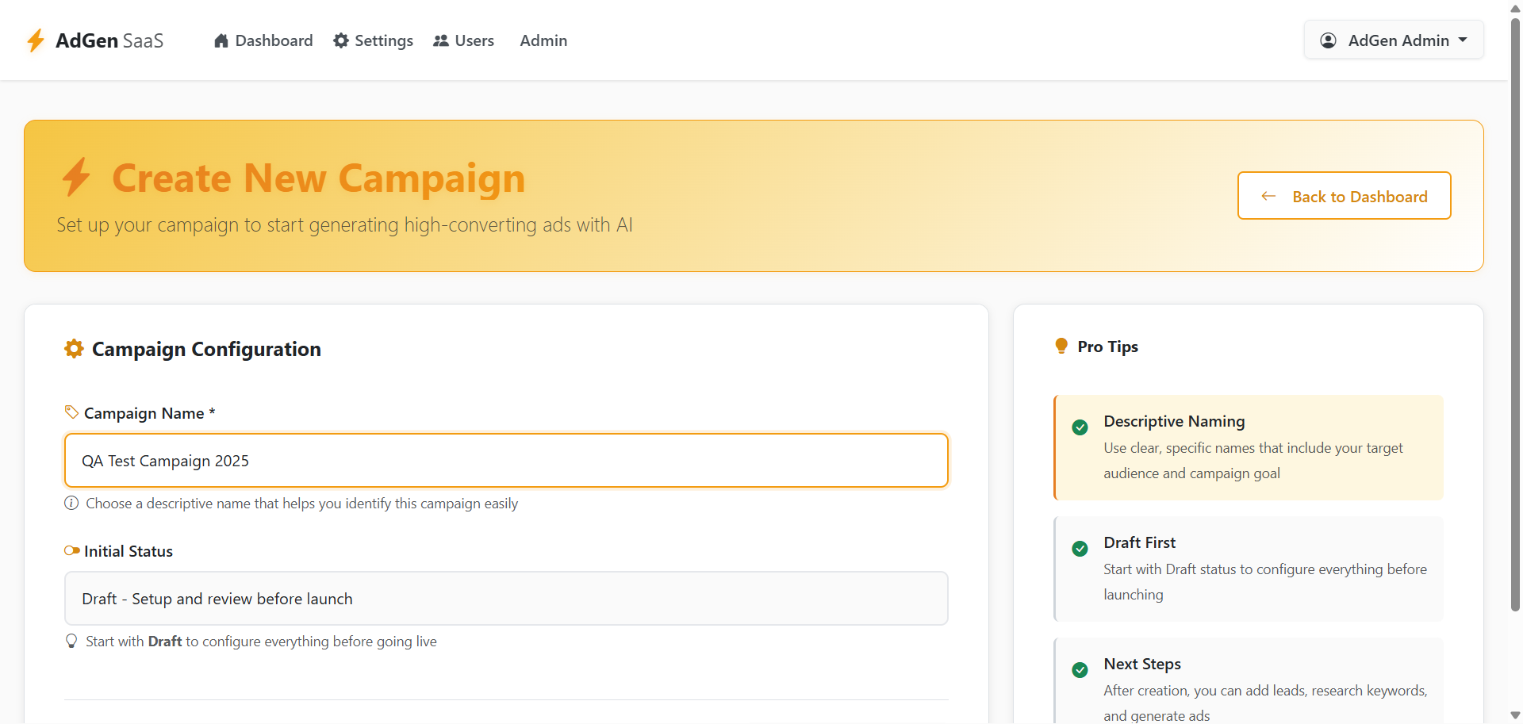Click the green check next to Draft First
The image size is (1523, 724).
(1080, 549)
